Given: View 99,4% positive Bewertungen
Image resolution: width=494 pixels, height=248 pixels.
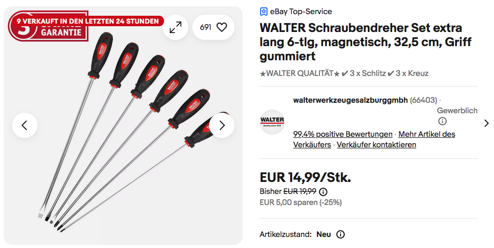Looking at the screenshot, I should click(x=343, y=134).
